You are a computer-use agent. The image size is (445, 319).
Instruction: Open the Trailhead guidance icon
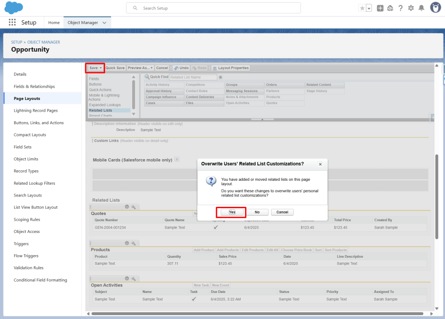(x=390, y=8)
